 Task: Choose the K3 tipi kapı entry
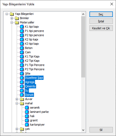point(32,44)
